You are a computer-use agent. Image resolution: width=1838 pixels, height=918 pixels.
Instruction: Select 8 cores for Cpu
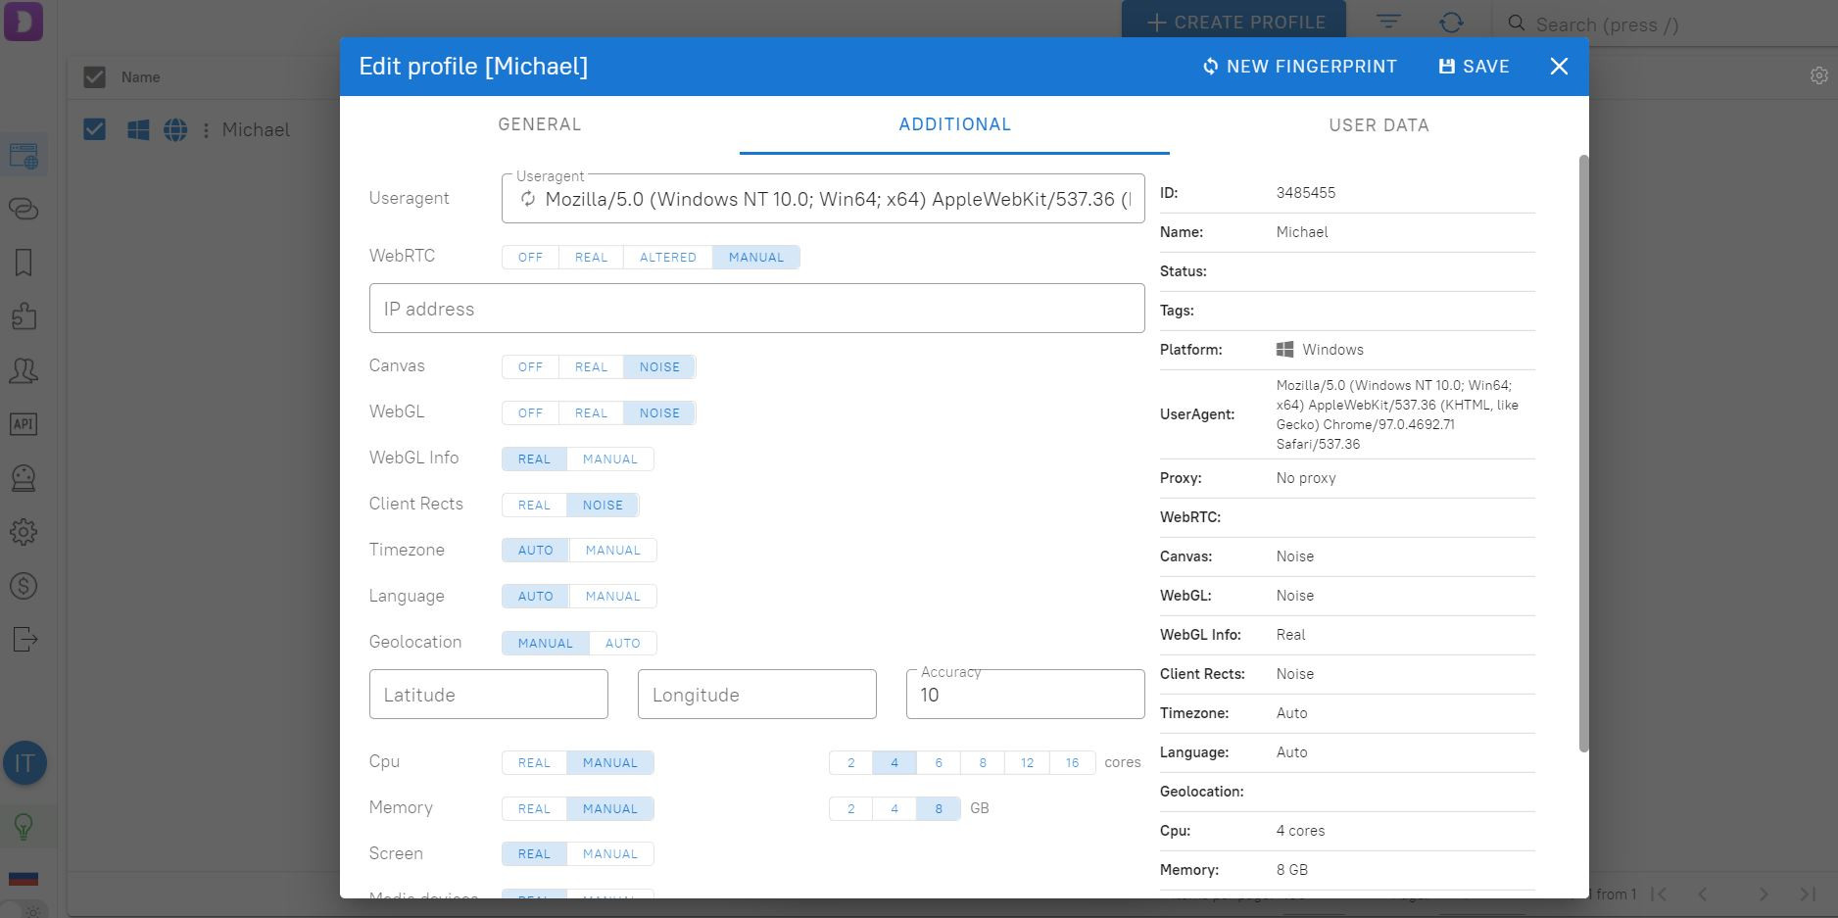(x=982, y=763)
